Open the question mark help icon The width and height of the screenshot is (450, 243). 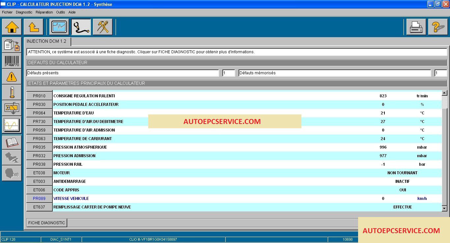coord(438,27)
